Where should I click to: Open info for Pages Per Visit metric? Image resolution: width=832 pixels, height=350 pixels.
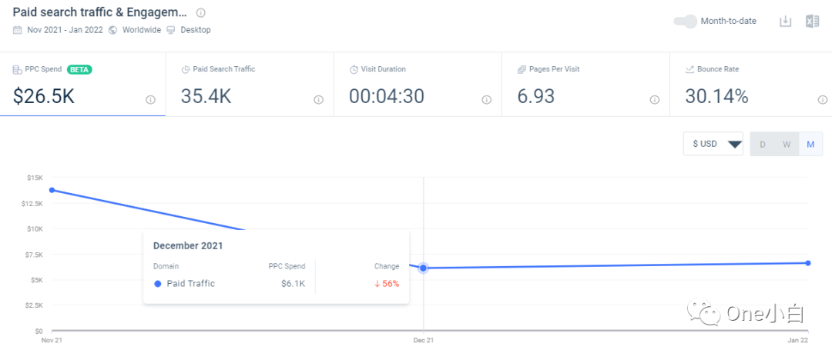point(655,99)
